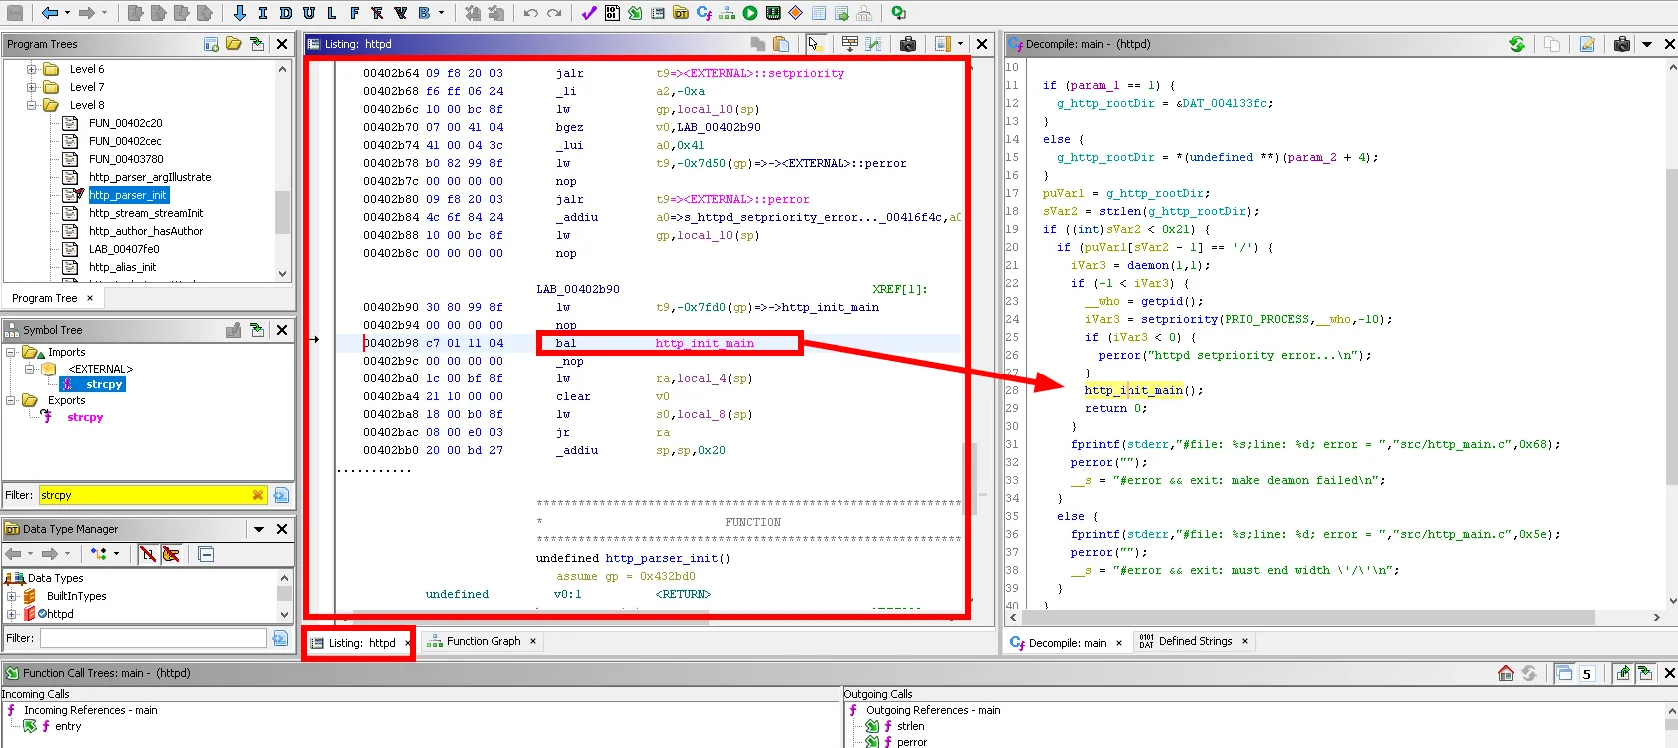Take a snapshot of the Listing view
1678x748 pixels.
coord(907,44)
